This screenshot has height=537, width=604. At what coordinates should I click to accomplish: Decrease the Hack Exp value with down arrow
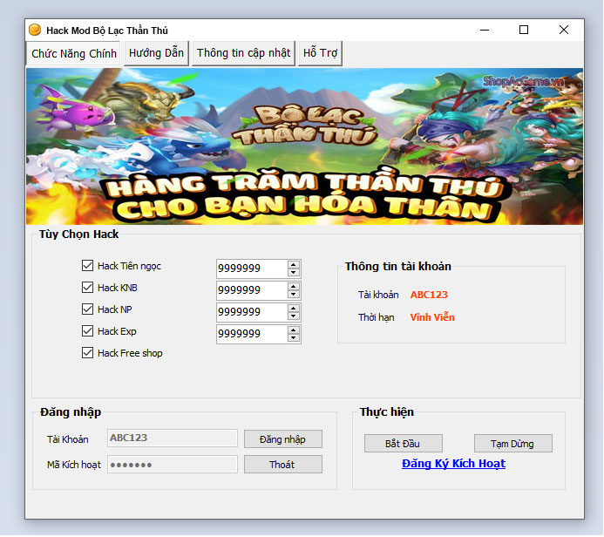pos(294,338)
